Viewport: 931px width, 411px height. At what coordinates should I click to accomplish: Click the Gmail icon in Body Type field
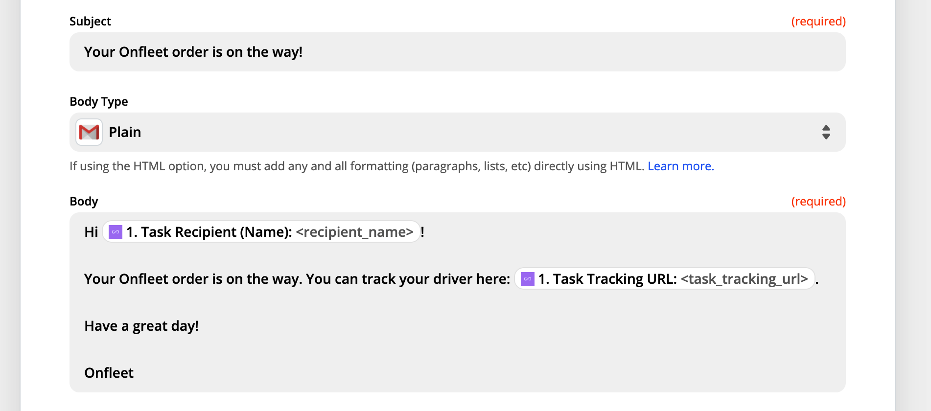89,132
